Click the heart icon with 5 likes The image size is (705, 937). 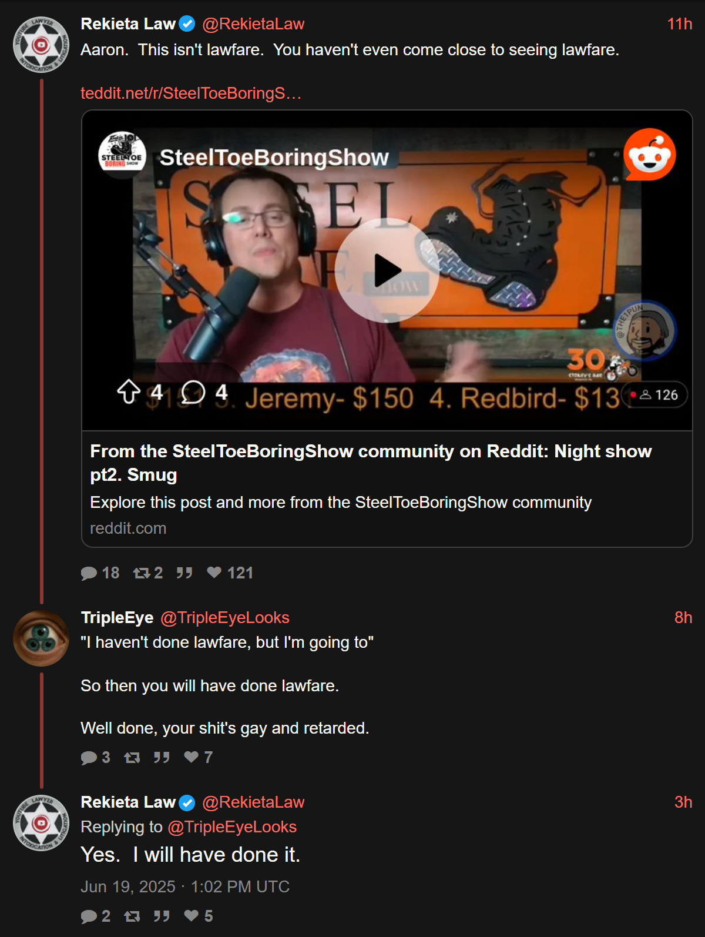[x=192, y=916]
